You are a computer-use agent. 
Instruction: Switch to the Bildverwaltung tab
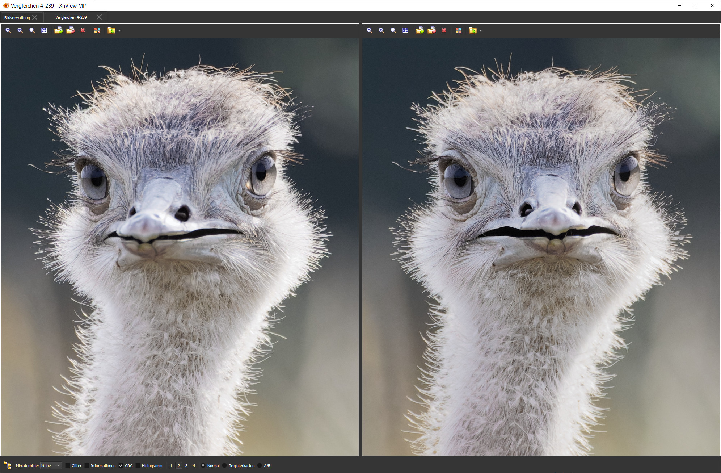click(17, 17)
